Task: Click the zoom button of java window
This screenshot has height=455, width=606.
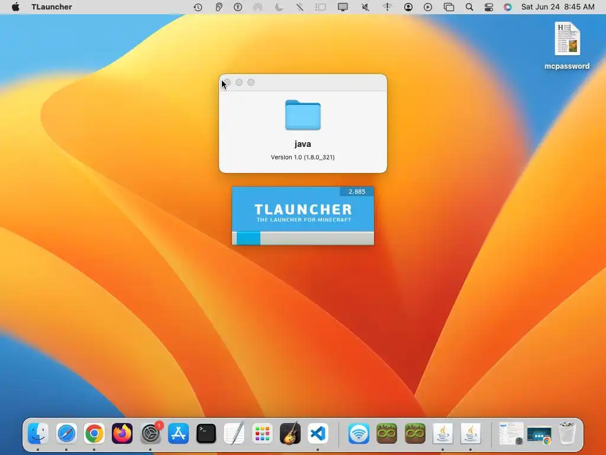Action: coord(251,82)
